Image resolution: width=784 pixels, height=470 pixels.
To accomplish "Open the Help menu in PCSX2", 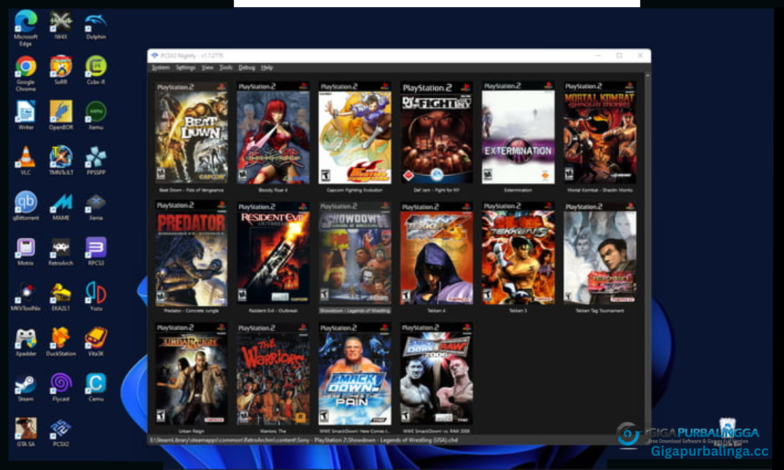I will [267, 67].
